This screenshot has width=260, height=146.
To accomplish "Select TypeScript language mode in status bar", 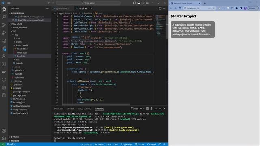I will [126, 144].
